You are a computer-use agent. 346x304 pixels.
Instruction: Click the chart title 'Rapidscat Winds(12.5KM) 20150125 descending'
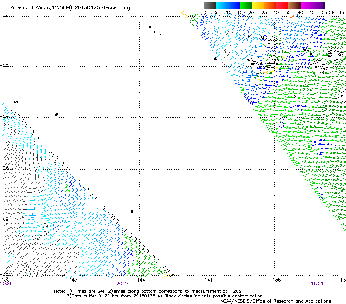click(x=70, y=8)
